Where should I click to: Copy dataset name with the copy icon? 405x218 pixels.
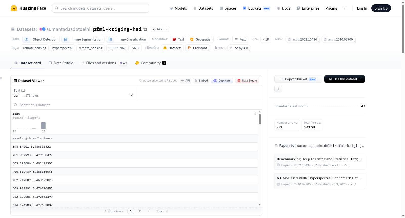[x=145, y=29]
